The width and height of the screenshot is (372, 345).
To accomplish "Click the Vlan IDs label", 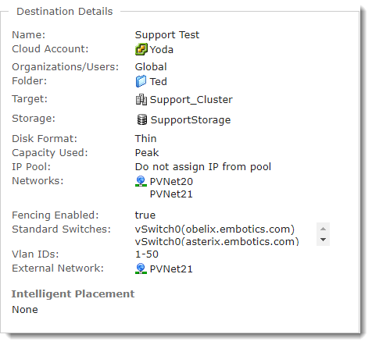I will coord(35,254).
